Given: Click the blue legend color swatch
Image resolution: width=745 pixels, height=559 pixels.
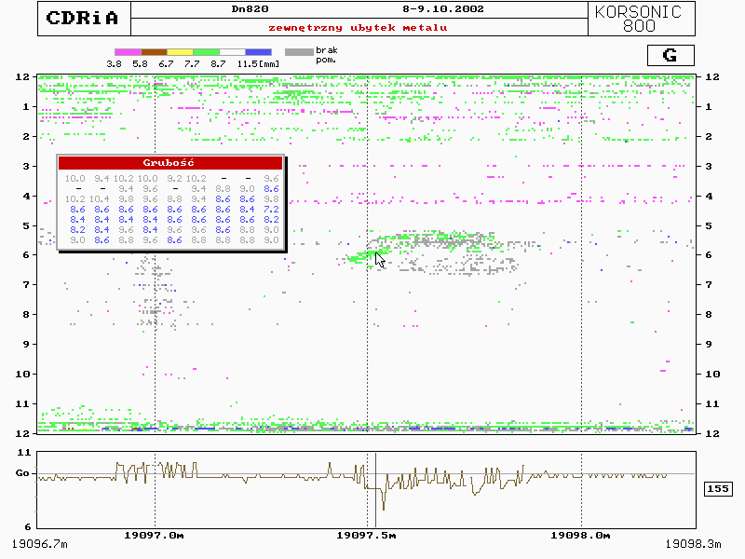Looking at the screenshot, I should pyautogui.click(x=259, y=52).
